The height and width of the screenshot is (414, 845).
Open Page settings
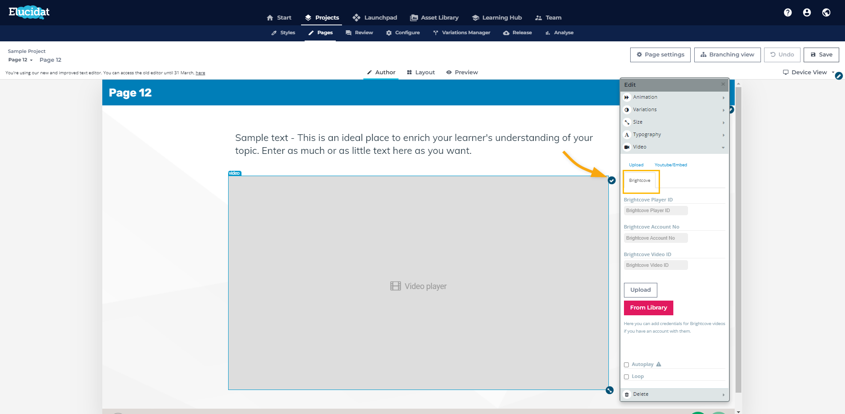(x=660, y=55)
